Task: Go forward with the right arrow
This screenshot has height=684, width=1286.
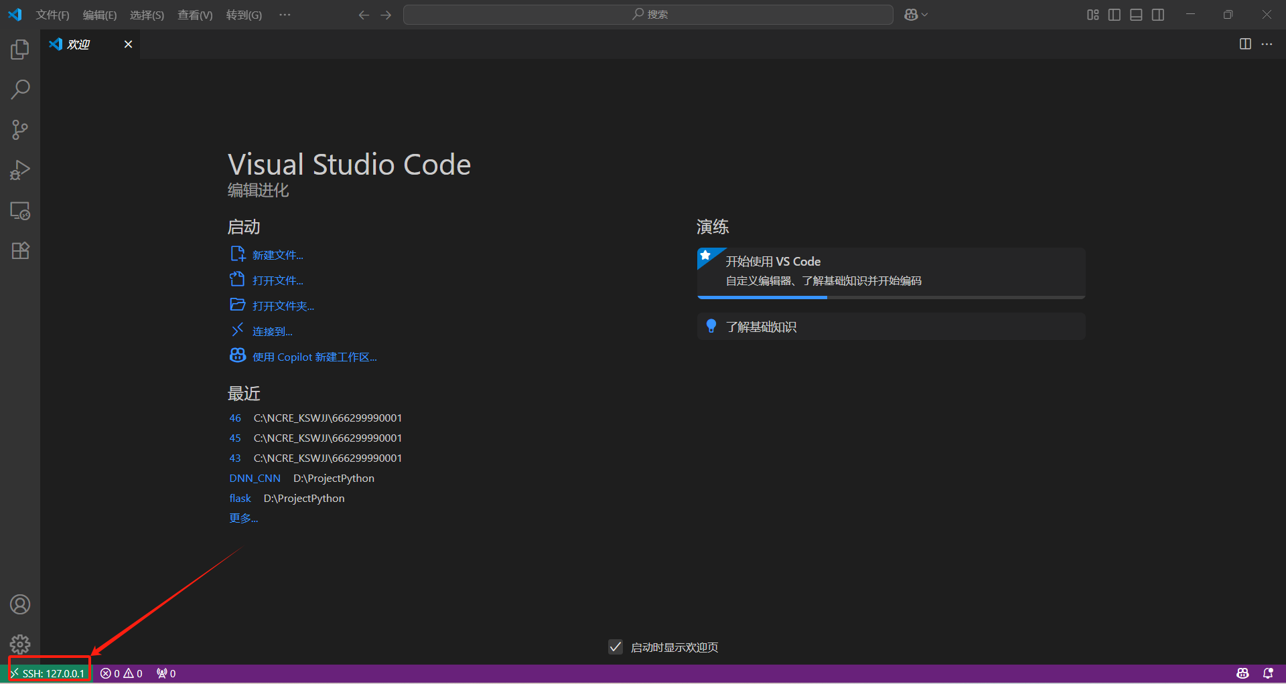Action: point(386,15)
